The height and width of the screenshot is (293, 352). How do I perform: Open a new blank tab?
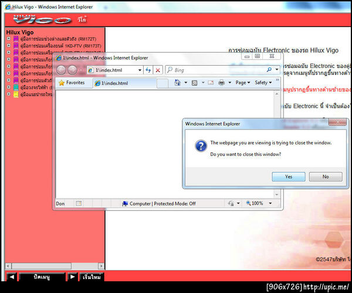(x=163, y=83)
